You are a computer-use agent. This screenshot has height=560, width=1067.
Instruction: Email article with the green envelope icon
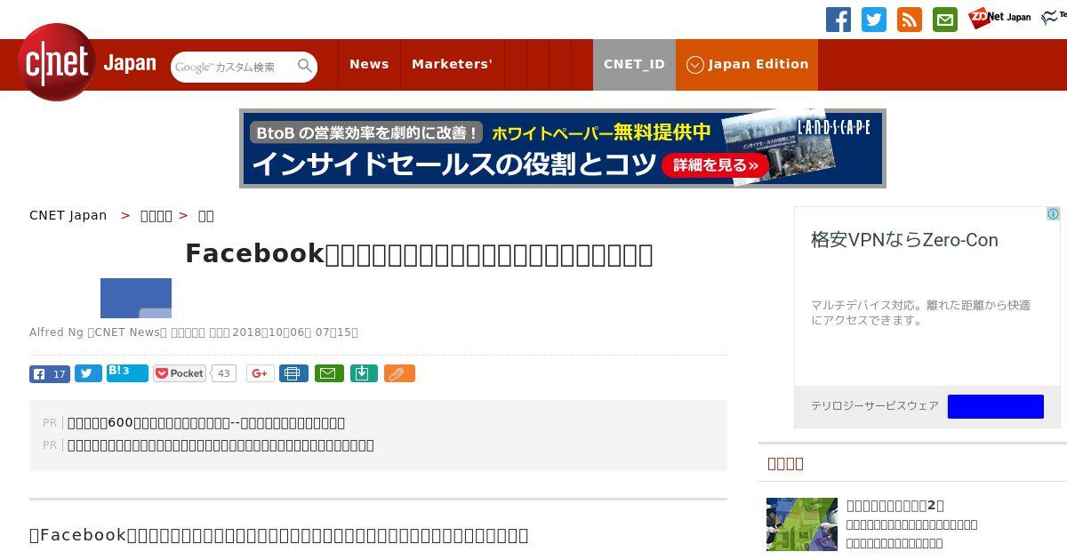coord(328,373)
